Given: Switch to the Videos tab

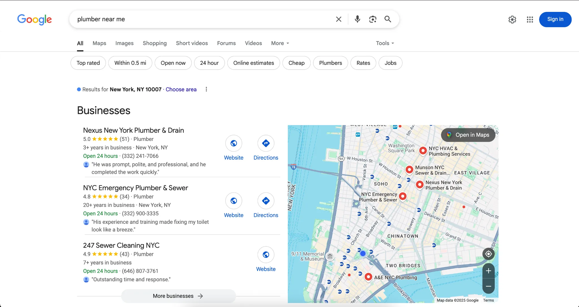Looking at the screenshot, I should pyautogui.click(x=253, y=43).
